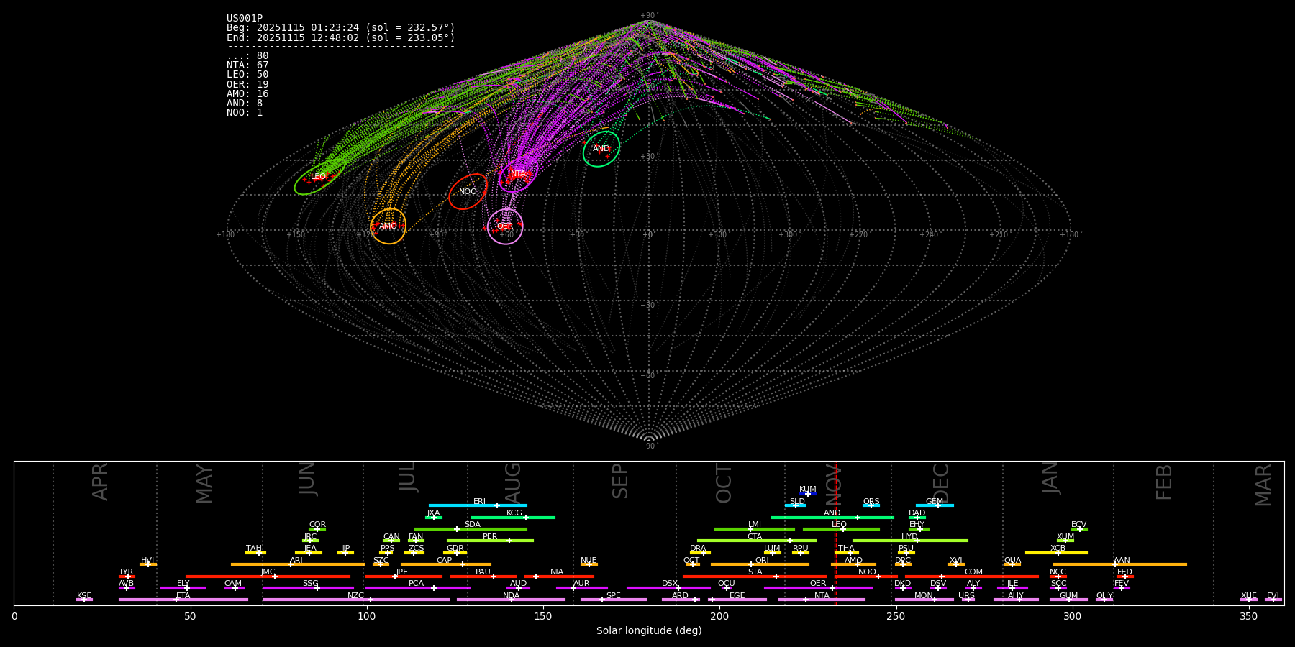Viewport: 1295px width, 647px height.
Task: Select the NOO radiant ellipse on the sky map
Action: click(x=468, y=192)
